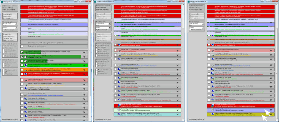Toggle 'Режим эксперта' checkbox in right window

point(191,30)
